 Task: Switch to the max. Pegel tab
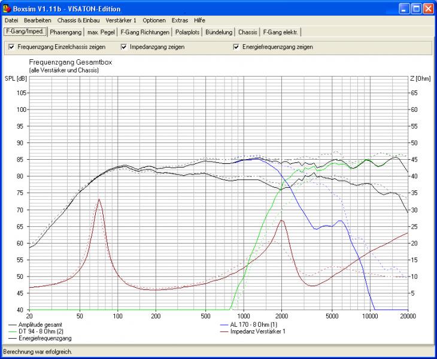101,32
